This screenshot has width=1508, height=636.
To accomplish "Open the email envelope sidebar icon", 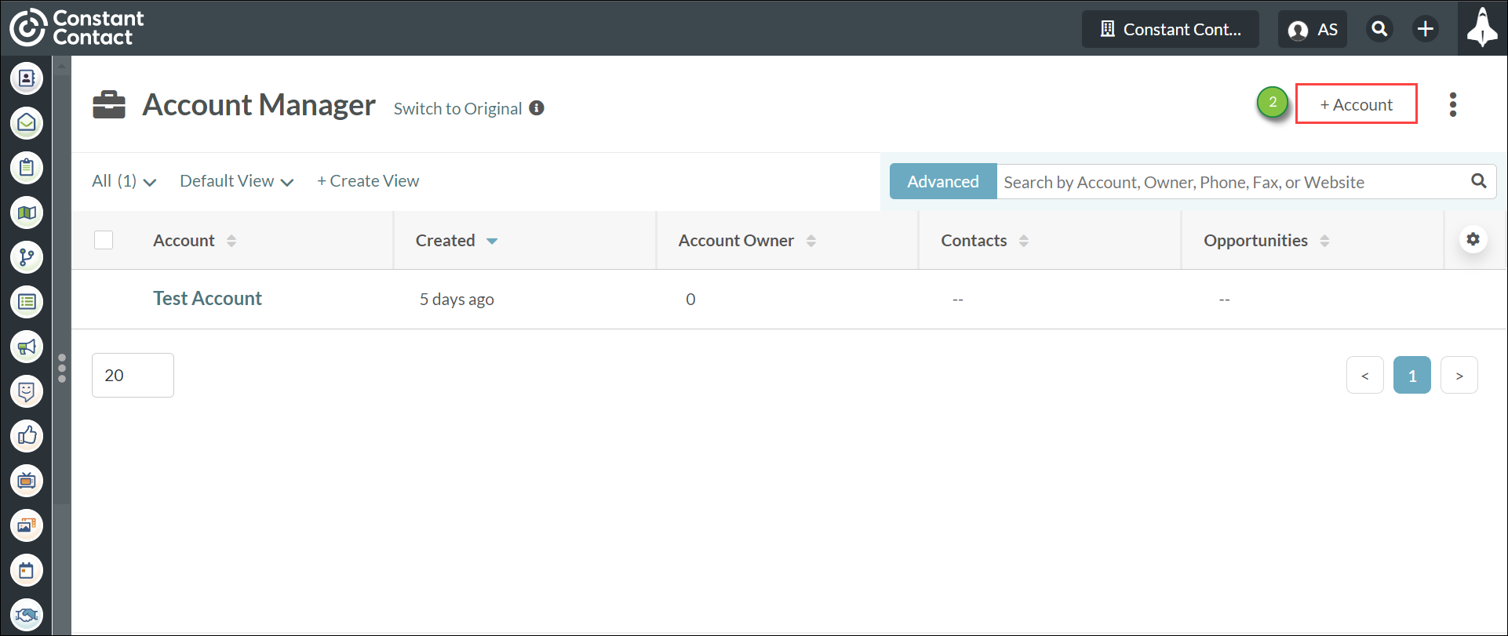I will [27, 123].
